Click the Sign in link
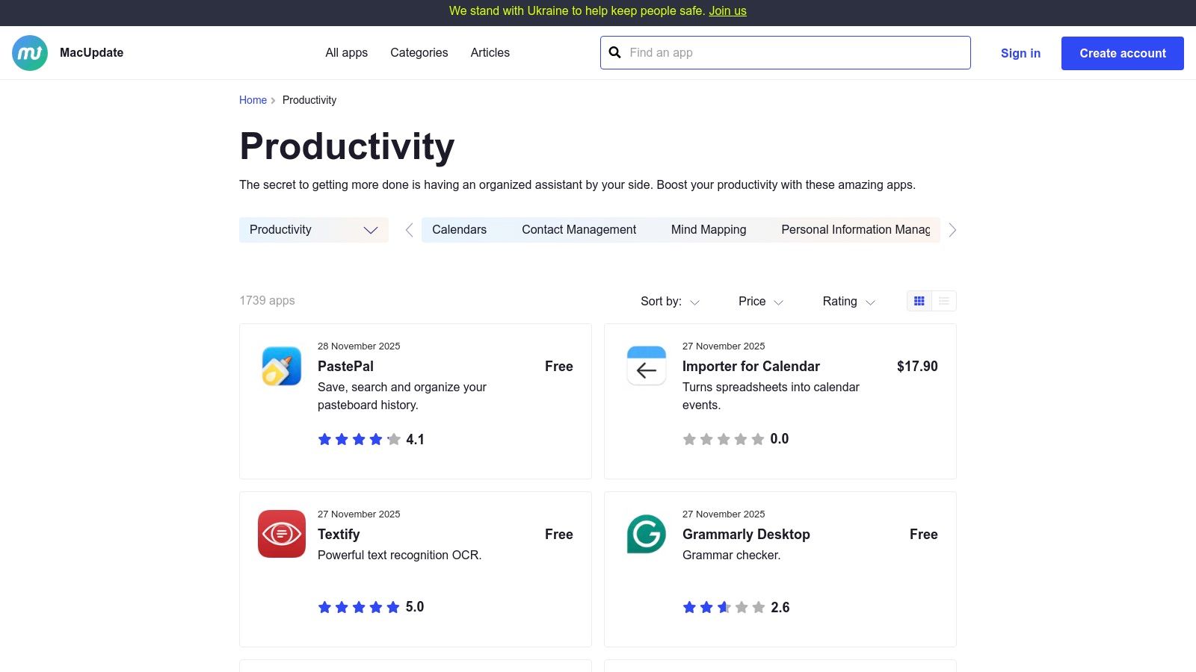 pyautogui.click(x=1020, y=54)
